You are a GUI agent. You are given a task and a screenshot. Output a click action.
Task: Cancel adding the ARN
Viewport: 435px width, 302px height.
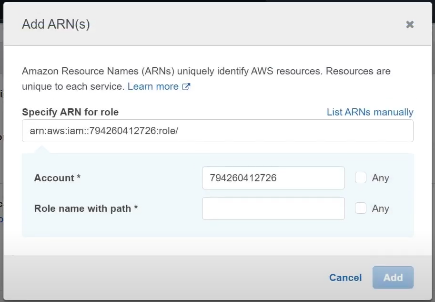point(345,277)
